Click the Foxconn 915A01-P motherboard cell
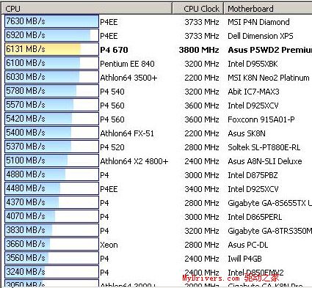The height and width of the screenshot is (288, 312). [x=261, y=119]
